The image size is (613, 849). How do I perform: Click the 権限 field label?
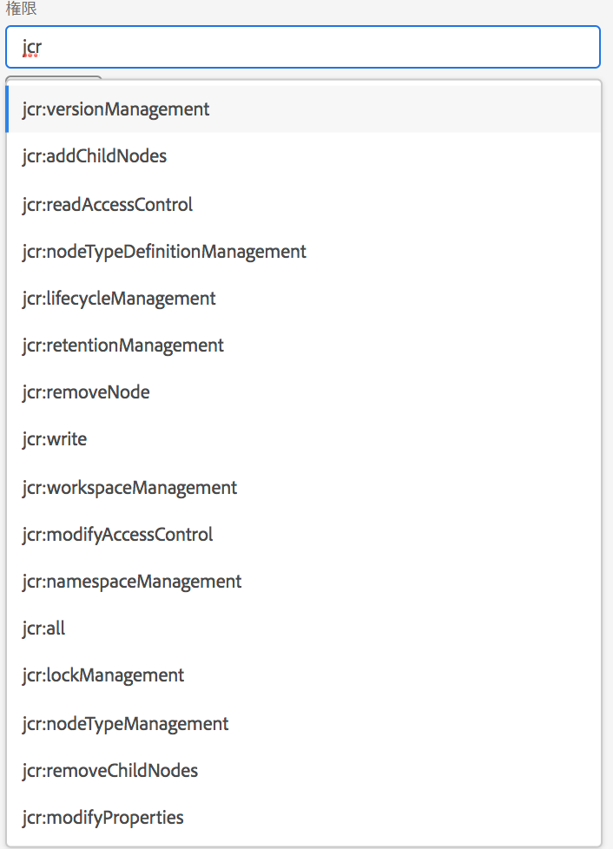click(x=21, y=9)
